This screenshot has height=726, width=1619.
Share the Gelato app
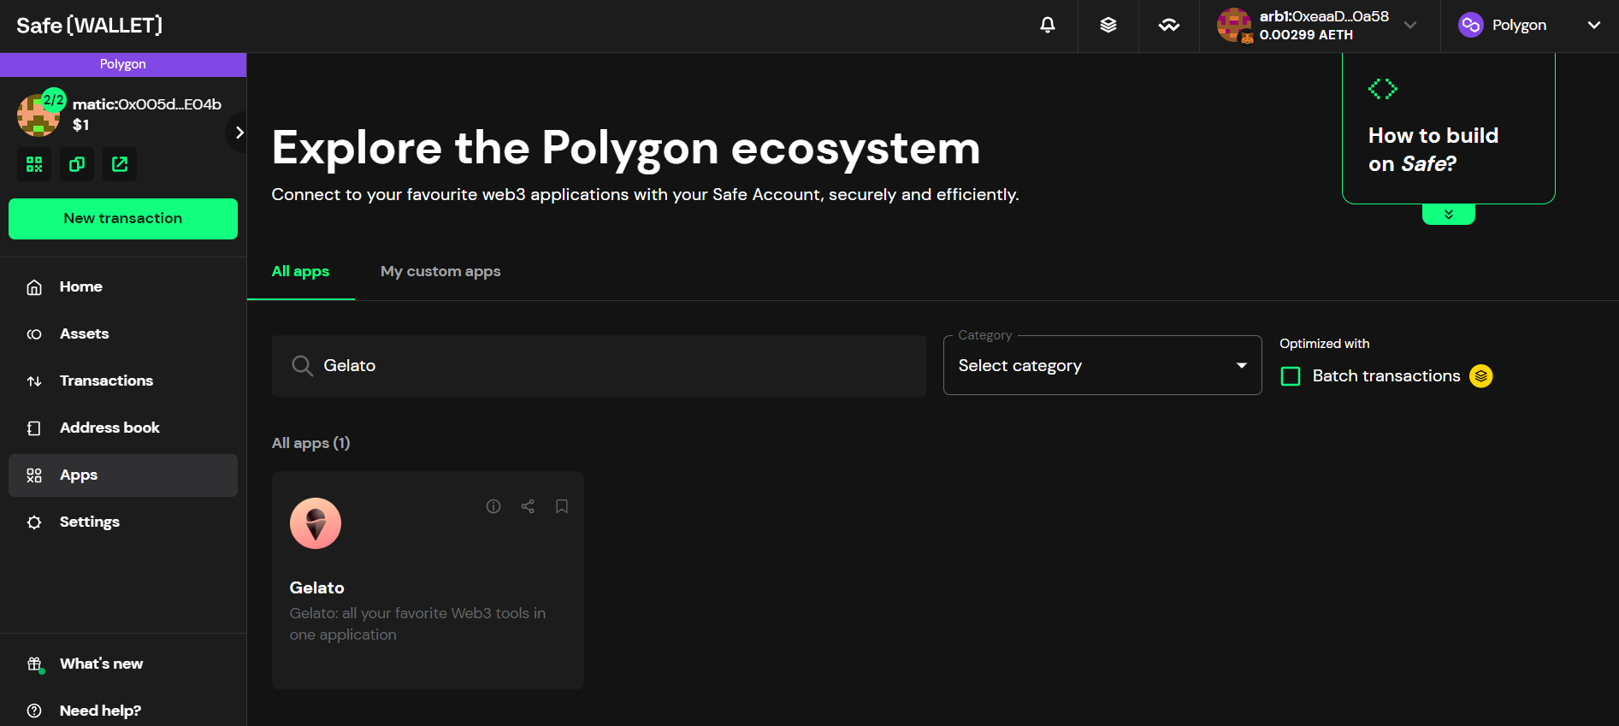point(528,507)
